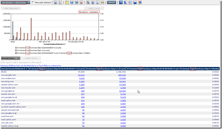Image resolution: width=222 pixels, height=129 pixels.
Task: Open the 2,592 link for search.yahoo.co.jp
Action: (x=123, y=126)
